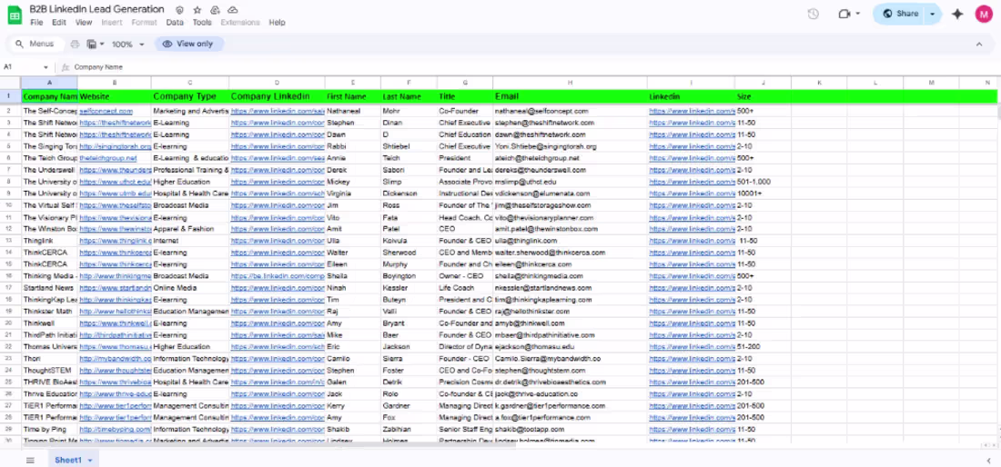Select the Internet company type cell

click(190, 241)
